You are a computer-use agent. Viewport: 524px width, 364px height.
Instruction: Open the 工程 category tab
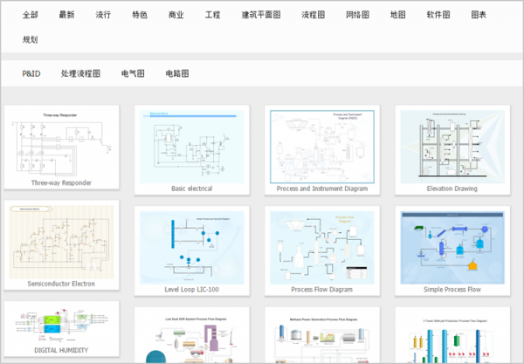[212, 15]
